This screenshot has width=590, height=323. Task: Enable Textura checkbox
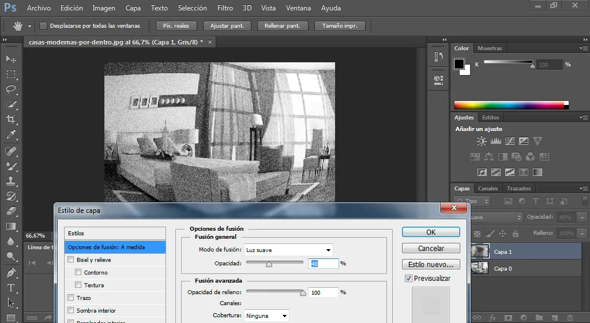coord(78,284)
